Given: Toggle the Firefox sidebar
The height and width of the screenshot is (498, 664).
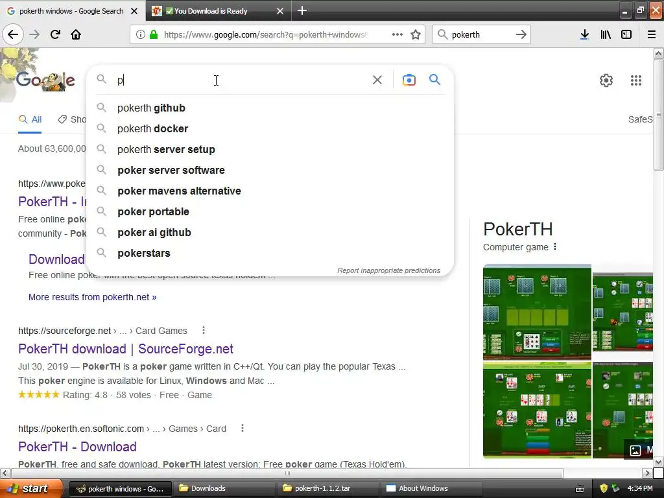Looking at the screenshot, I should coord(626,34).
